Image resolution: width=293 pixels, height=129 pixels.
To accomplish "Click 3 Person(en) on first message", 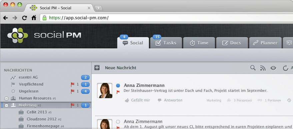I will click(243, 100).
